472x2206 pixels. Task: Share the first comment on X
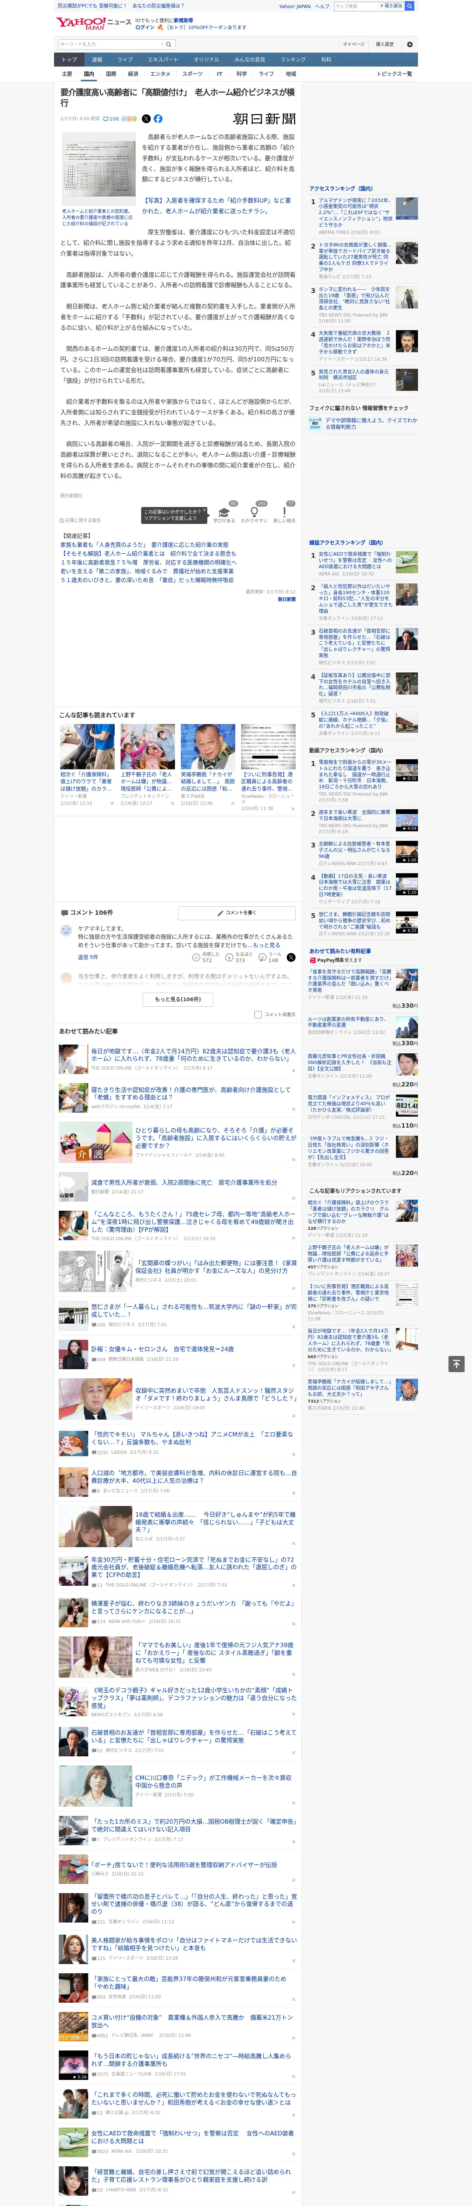290,957
